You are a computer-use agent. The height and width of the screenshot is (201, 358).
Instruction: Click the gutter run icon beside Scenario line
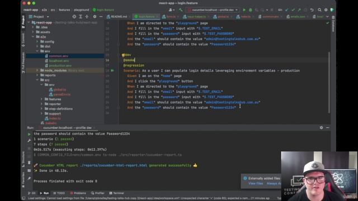[112, 71]
